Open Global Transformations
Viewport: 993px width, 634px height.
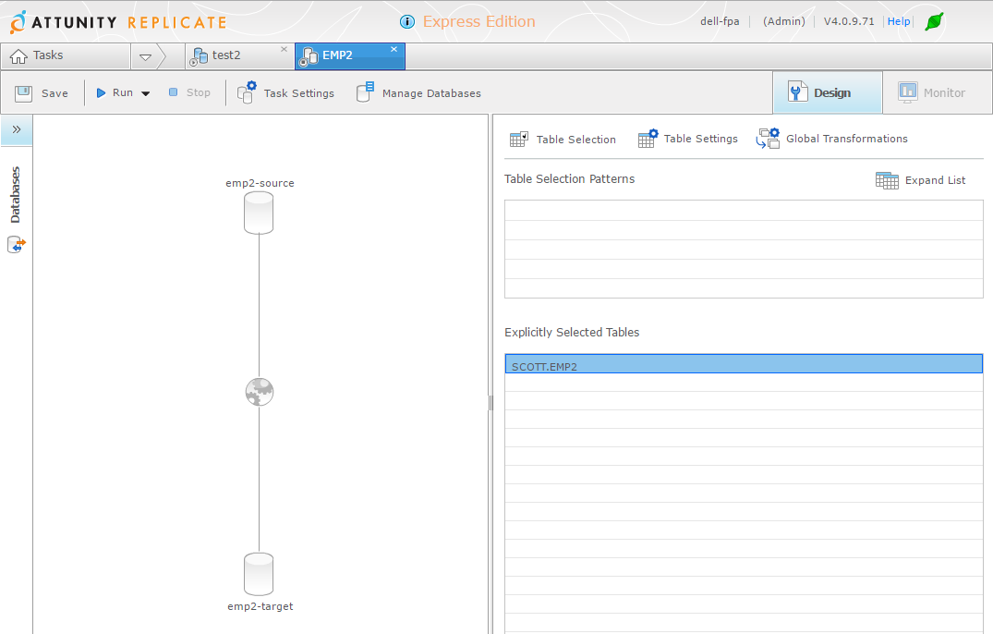point(831,138)
